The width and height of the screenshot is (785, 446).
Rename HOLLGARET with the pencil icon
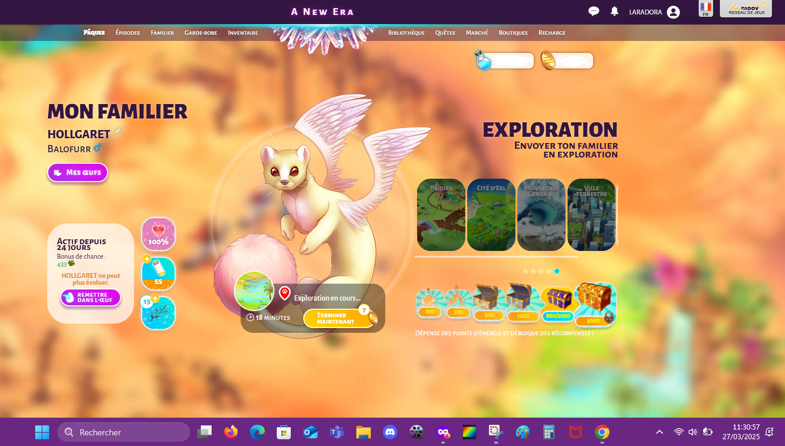click(x=118, y=131)
